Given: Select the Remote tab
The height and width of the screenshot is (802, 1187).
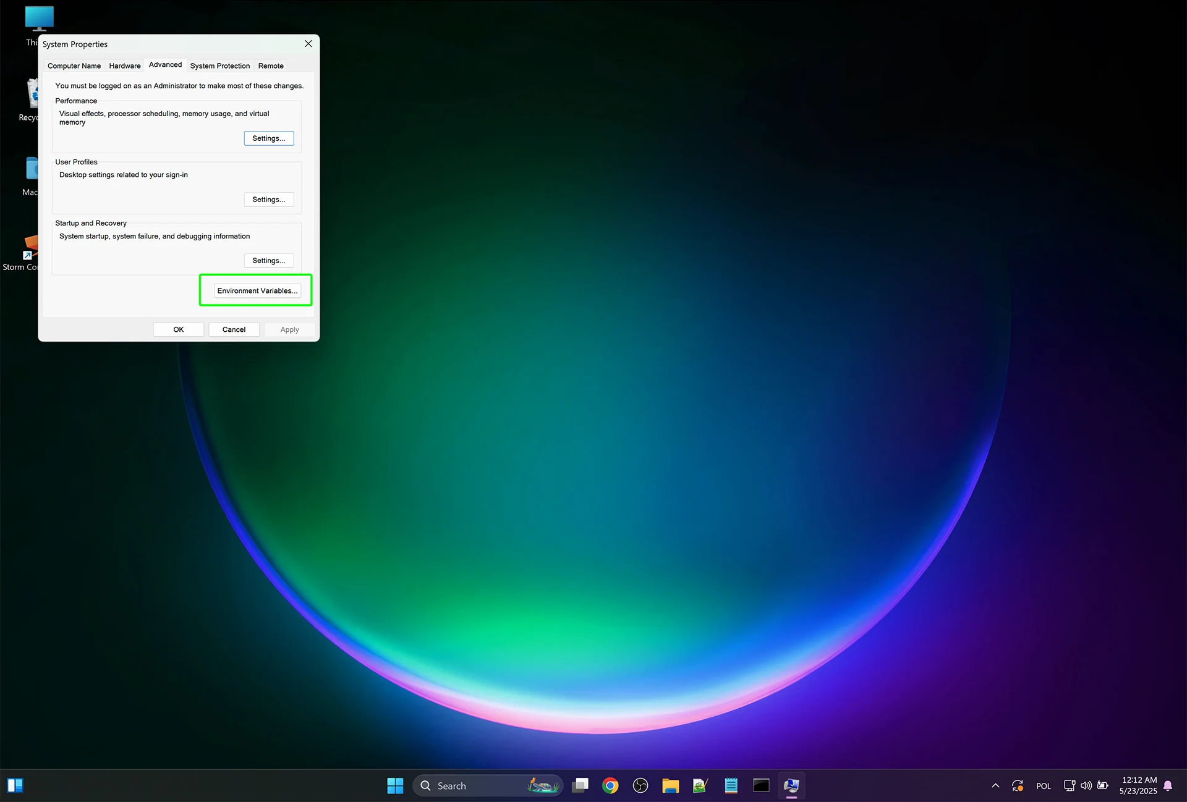Looking at the screenshot, I should [x=271, y=66].
